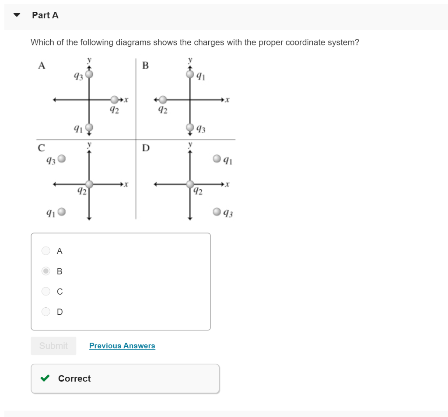Select the charge q1 sphere in diagram C
448x417 pixels.
pos(62,212)
